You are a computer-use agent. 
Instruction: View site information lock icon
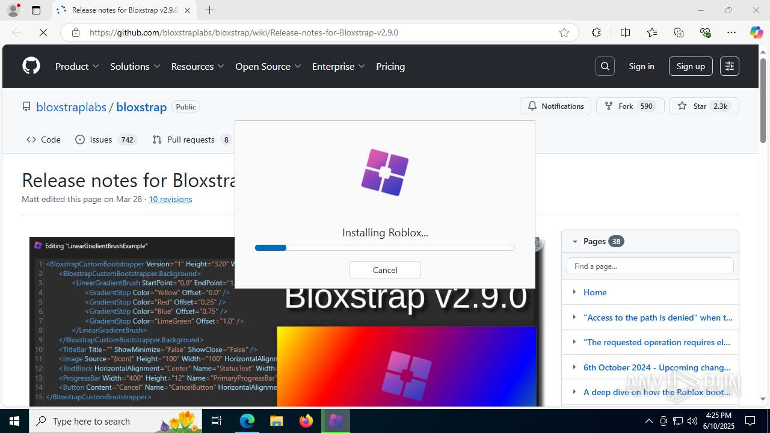click(x=76, y=32)
